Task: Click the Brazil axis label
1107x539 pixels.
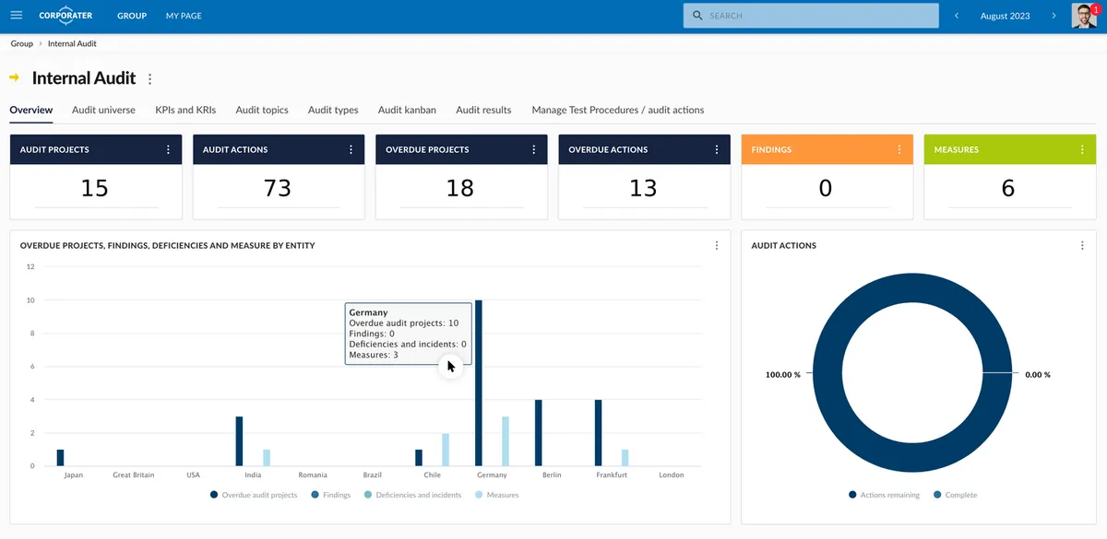Action: (373, 475)
